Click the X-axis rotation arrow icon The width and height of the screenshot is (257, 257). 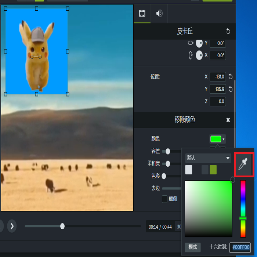(191, 55)
